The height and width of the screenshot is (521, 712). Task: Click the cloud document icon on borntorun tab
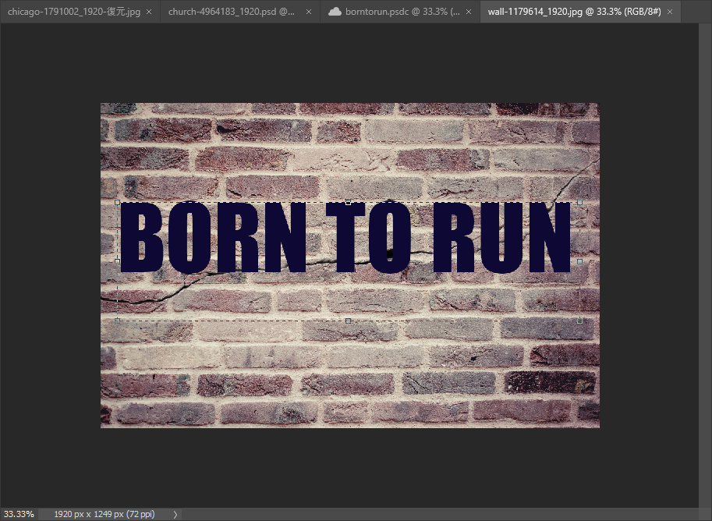click(335, 12)
